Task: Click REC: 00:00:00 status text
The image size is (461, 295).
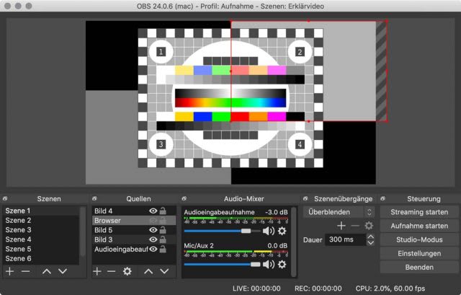Action: [x=318, y=289]
